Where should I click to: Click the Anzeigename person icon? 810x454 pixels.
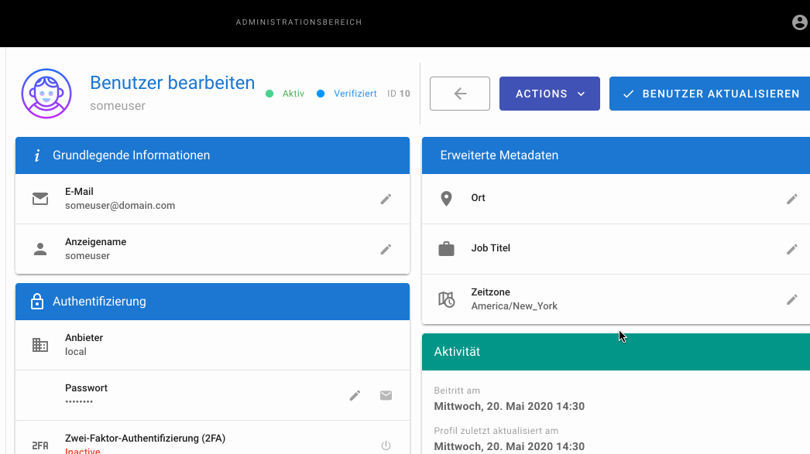coord(40,249)
